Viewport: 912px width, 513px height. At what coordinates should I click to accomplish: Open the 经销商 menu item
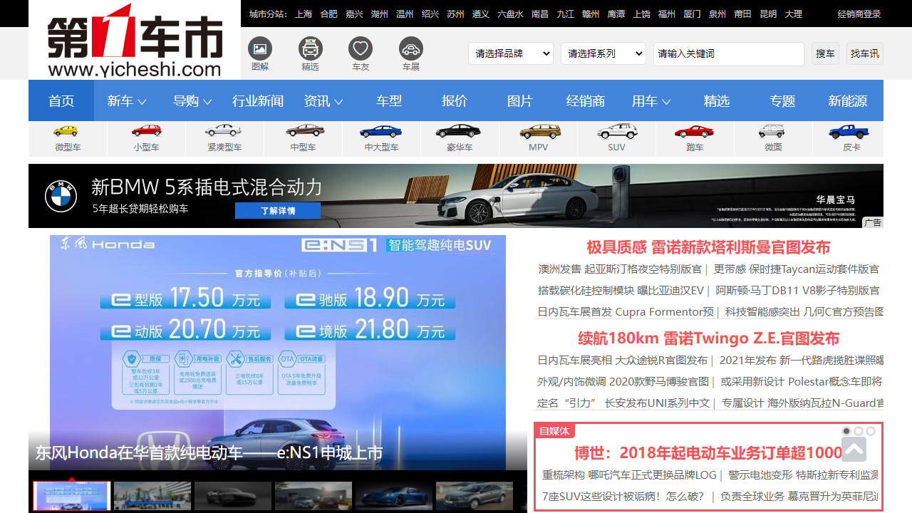(x=586, y=101)
